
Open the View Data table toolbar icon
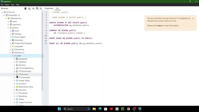(29, 8)
